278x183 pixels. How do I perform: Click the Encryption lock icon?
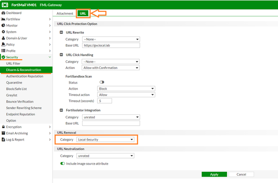point(3,127)
